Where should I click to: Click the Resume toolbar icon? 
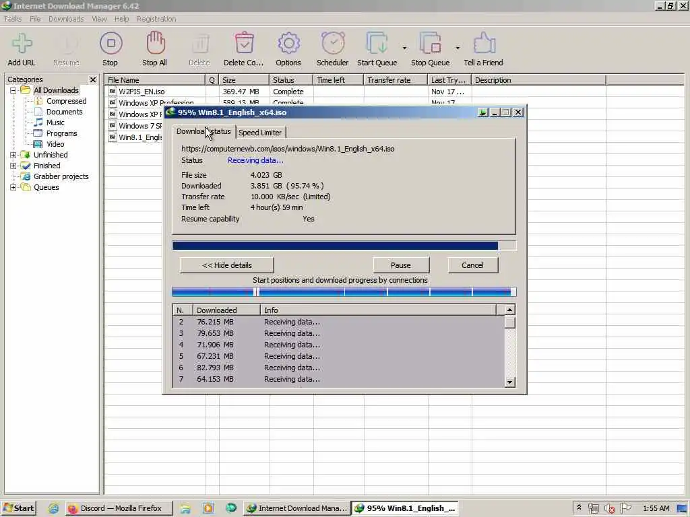(67, 43)
